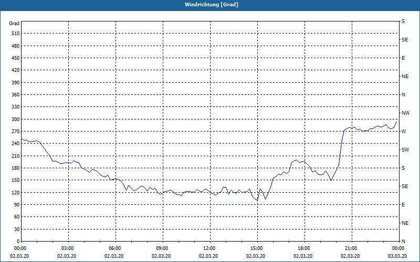Click the 300 value on the left axis
The width and height of the screenshot is (420, 262).
[x=16, y=119]
